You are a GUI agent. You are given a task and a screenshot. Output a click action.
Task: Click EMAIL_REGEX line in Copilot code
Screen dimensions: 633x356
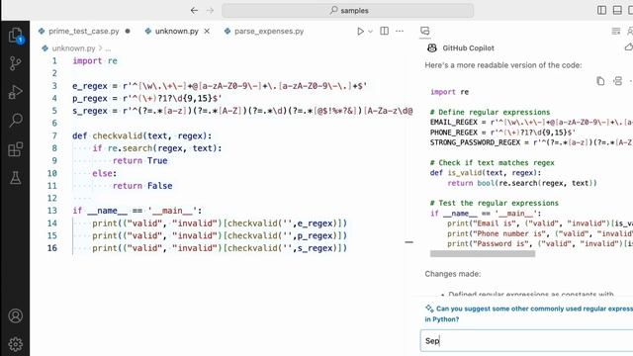click(531, 123)
